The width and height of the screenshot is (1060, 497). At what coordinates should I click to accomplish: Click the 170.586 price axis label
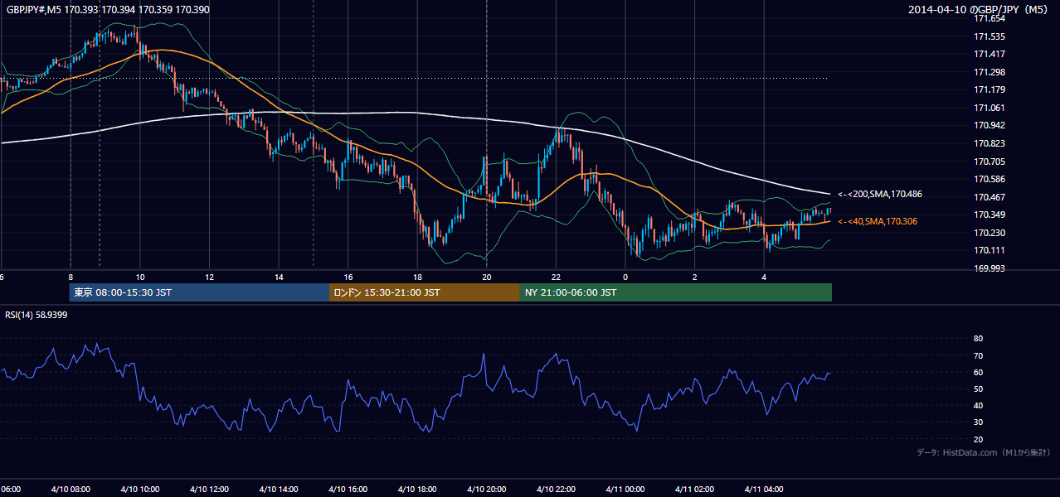(989, 179)
